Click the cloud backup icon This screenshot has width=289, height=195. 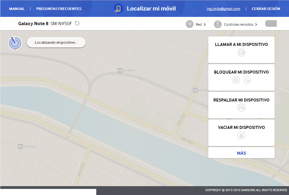241,108
